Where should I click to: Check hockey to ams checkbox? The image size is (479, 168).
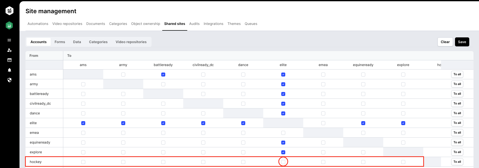point(83,162)
